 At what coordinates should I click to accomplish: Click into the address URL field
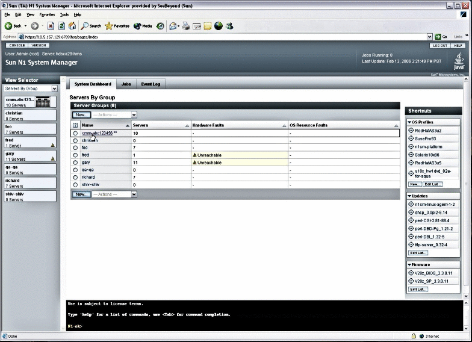tap(223, 37)
